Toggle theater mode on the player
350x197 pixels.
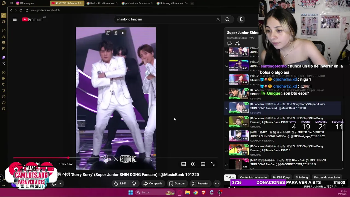tap(203, 164)
